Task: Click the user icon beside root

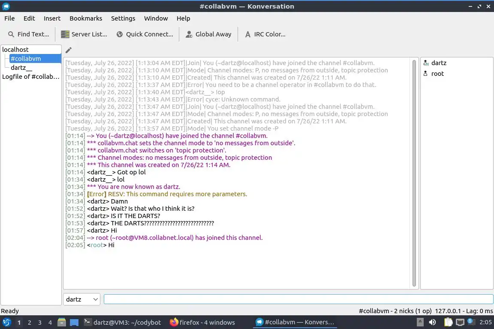Action: coord(425,74)
